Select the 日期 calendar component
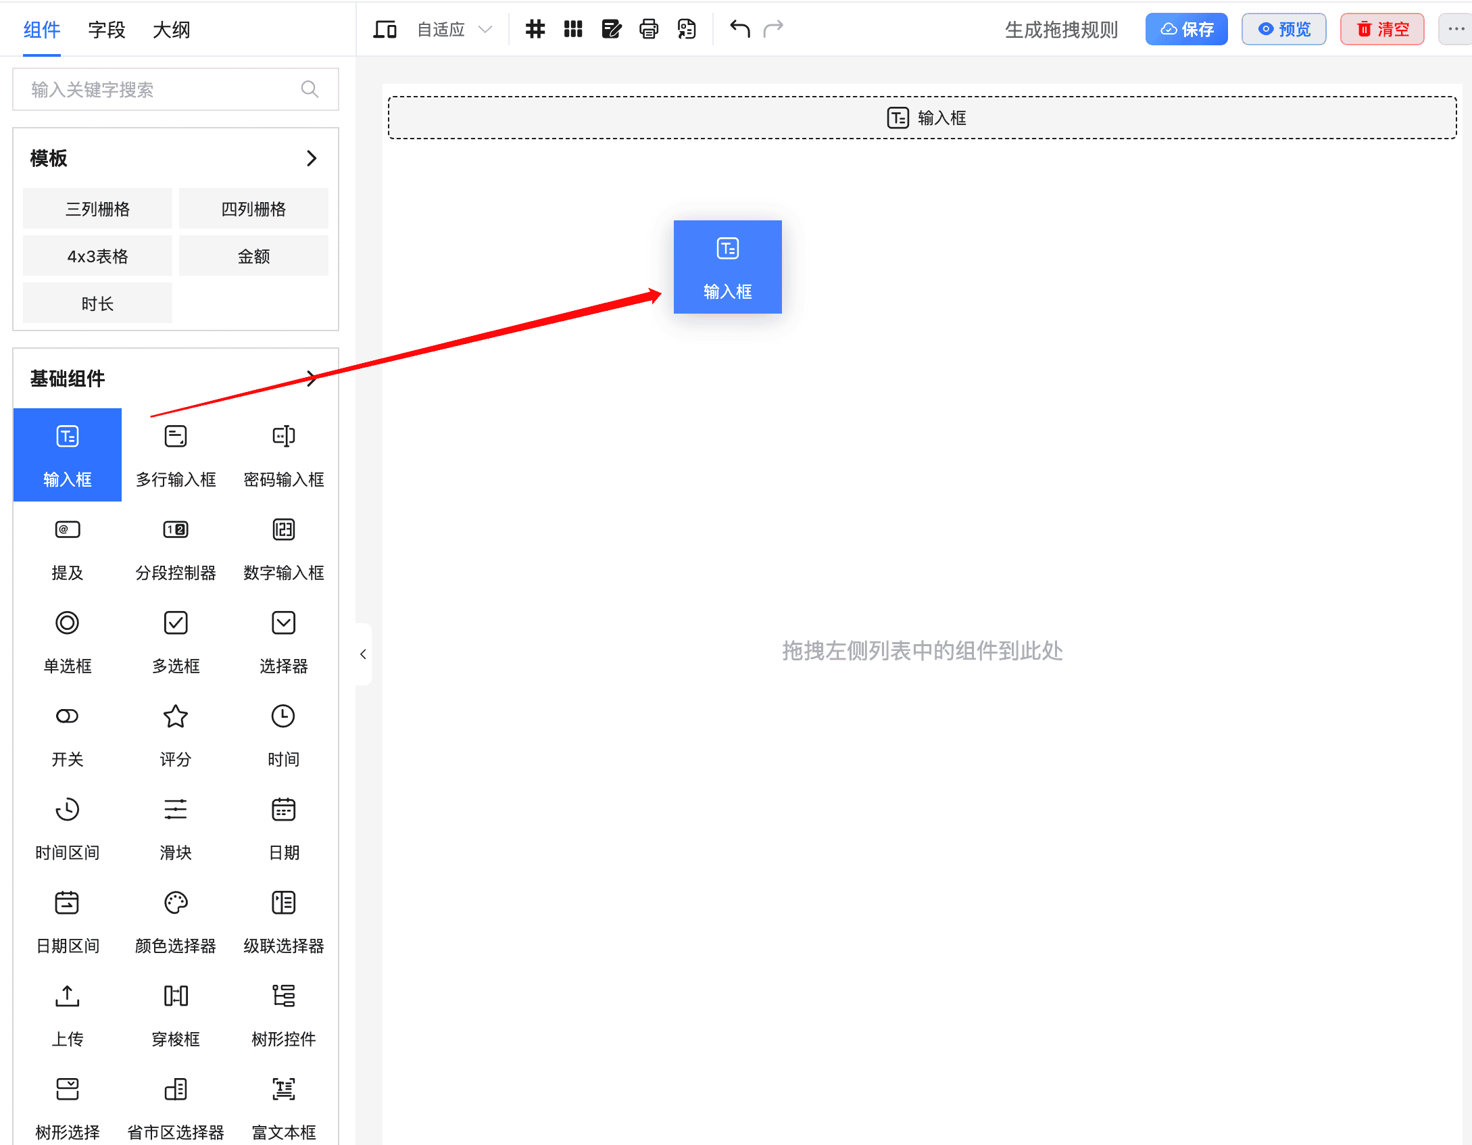The image size is (1472, 1145). tap(284, 828)
